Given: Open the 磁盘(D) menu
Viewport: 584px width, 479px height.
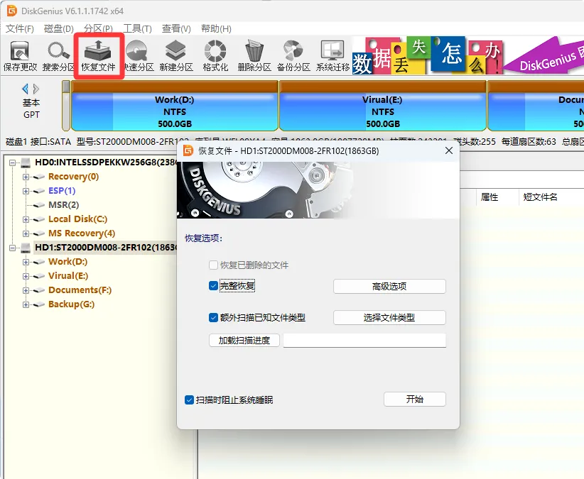Looking at the screenshot, I should click(59, 28).
